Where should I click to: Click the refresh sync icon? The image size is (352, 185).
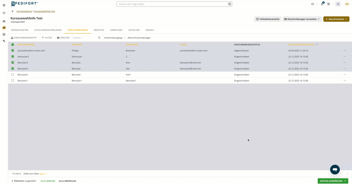click(x=312, y=4)
